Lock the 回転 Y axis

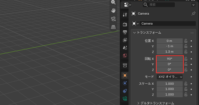coord(186,64)
